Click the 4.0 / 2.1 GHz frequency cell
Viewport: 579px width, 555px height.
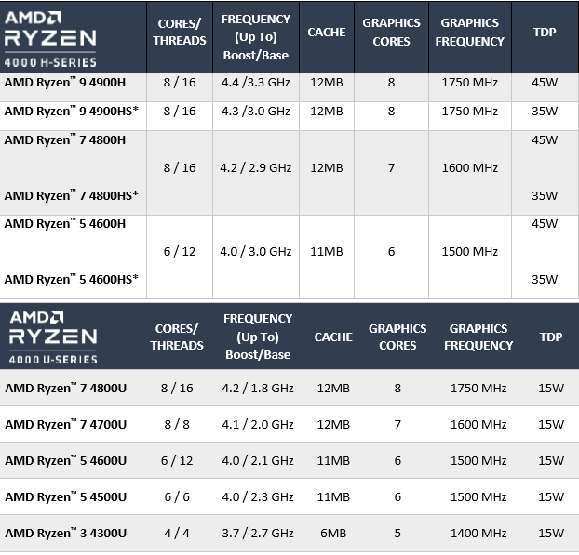(x=258, y=460)
